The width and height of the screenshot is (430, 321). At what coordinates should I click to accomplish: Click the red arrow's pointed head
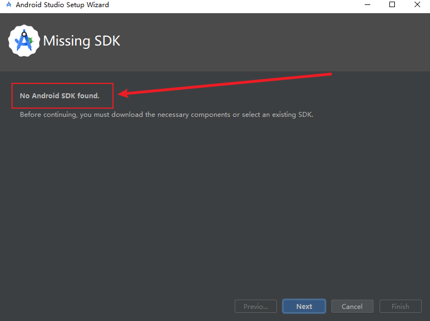[122, 94]
